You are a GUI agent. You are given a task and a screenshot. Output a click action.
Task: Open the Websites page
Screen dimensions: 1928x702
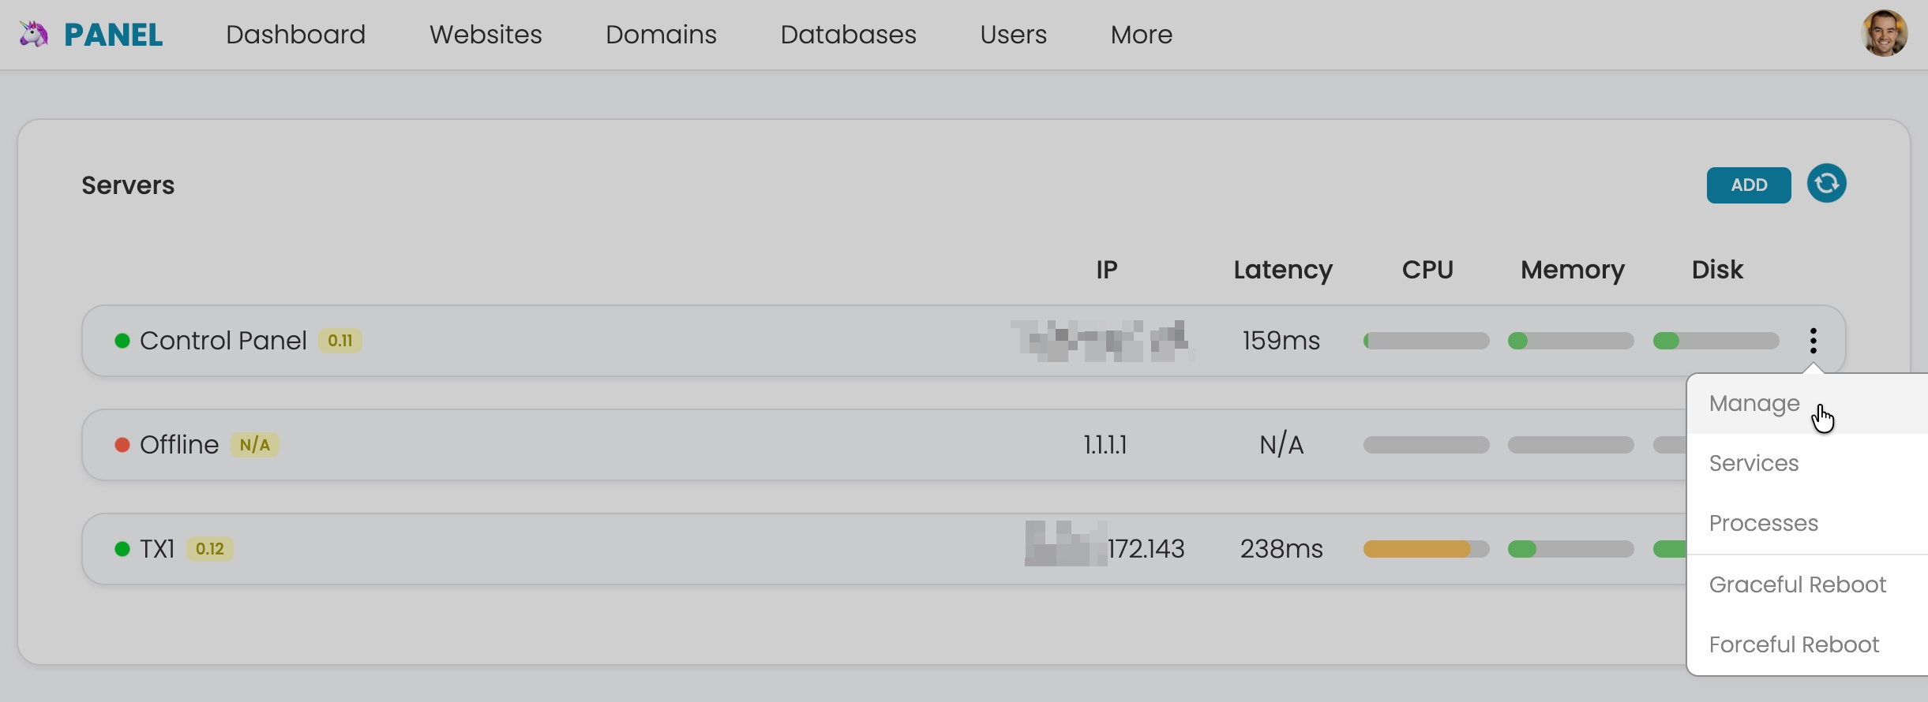486,35
